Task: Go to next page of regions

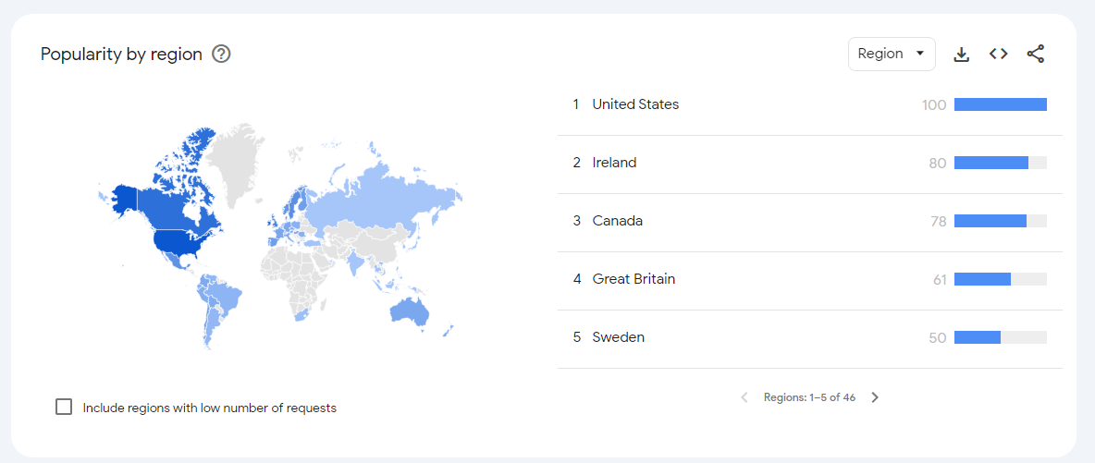Action: [x=875, y=397]
